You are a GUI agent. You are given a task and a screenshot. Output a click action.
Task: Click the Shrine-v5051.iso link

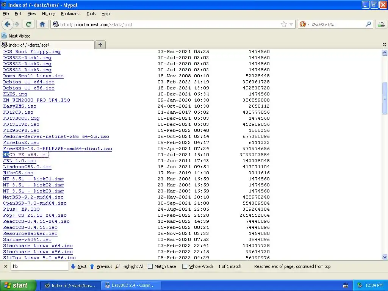pos(27,239)
